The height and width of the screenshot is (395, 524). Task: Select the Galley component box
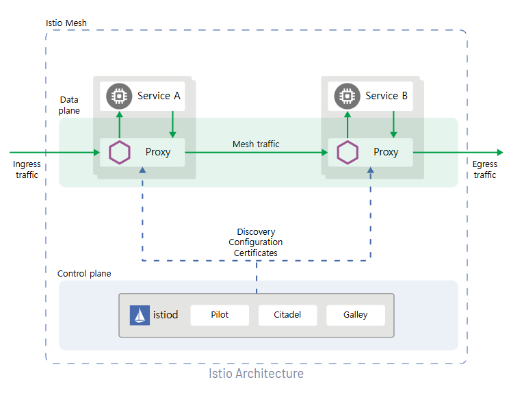pyautogui.click(x=356, y=315)
